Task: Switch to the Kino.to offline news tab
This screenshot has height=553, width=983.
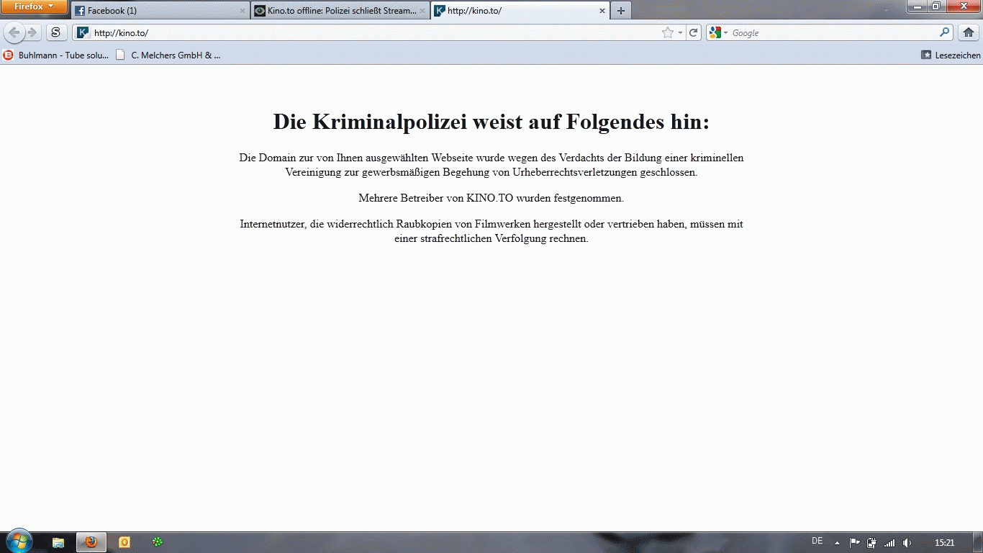Action: pyautogui.click(x=340, y=11)
